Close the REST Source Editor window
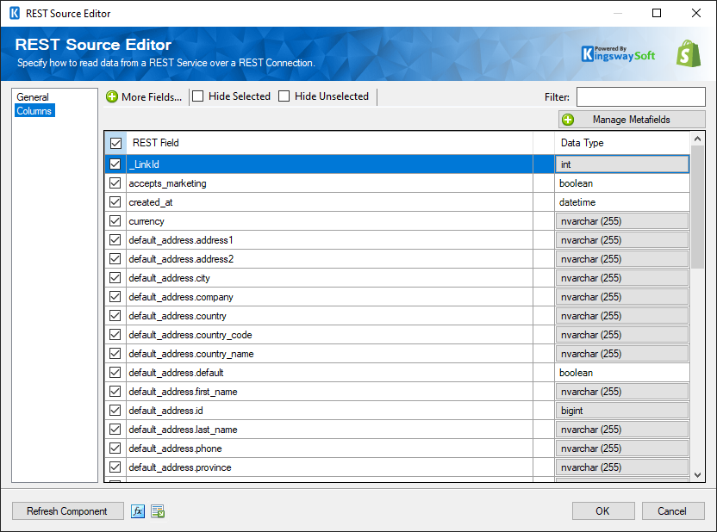The image size is (717, 532). (696, 13)
